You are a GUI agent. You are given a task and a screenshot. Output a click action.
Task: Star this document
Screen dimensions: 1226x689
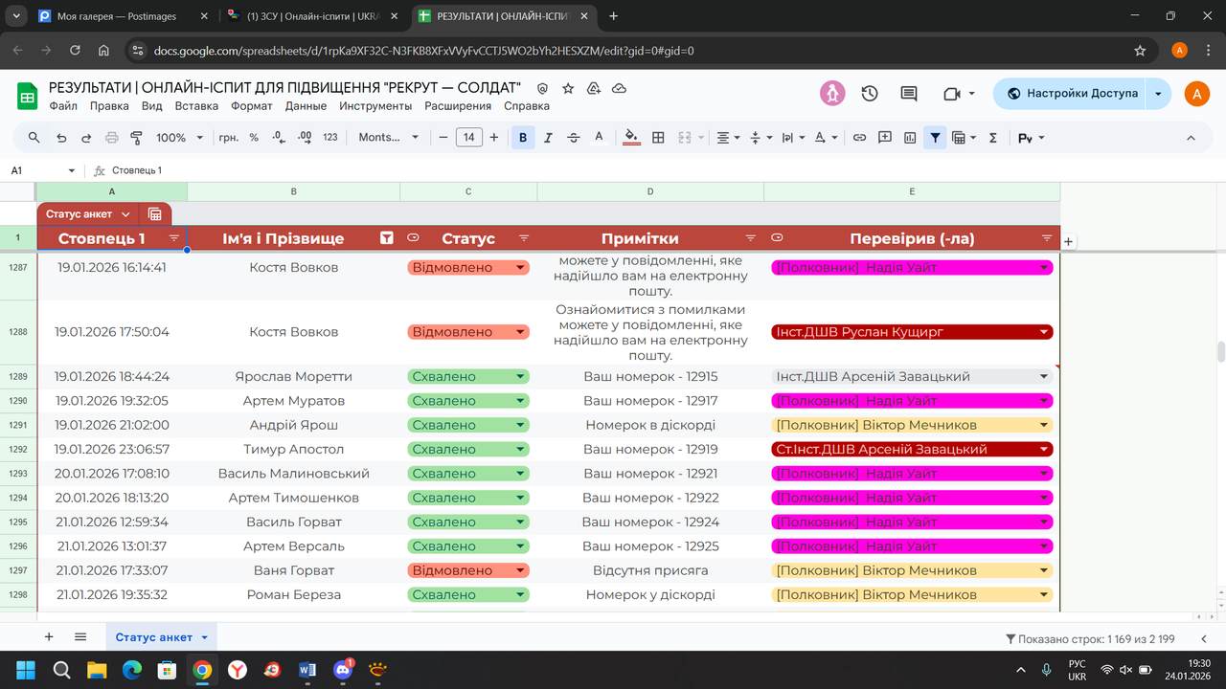568,88
